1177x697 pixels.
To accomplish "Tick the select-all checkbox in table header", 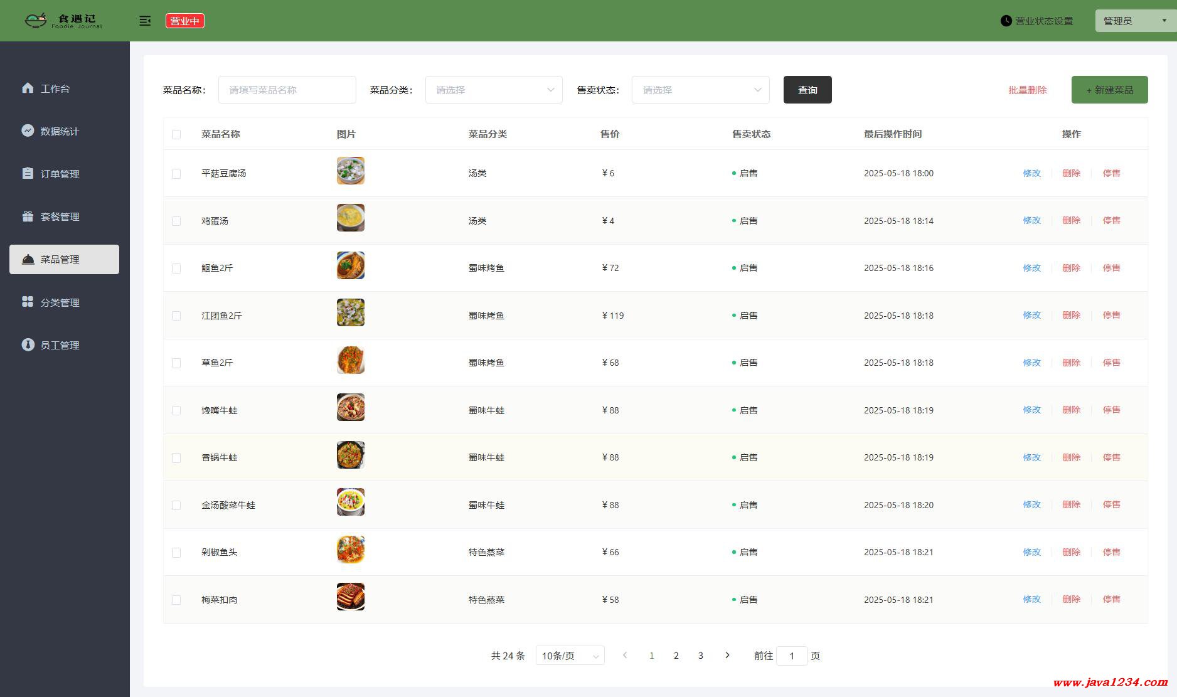I will pyautogui.click(x=176, y=134).
